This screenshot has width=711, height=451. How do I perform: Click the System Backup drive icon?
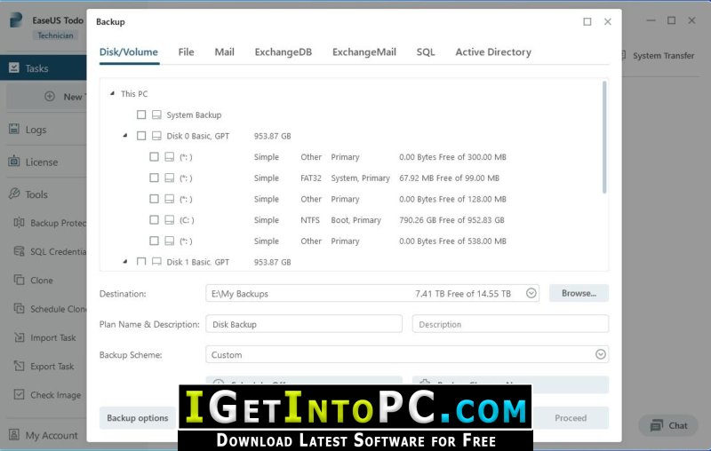156,115
